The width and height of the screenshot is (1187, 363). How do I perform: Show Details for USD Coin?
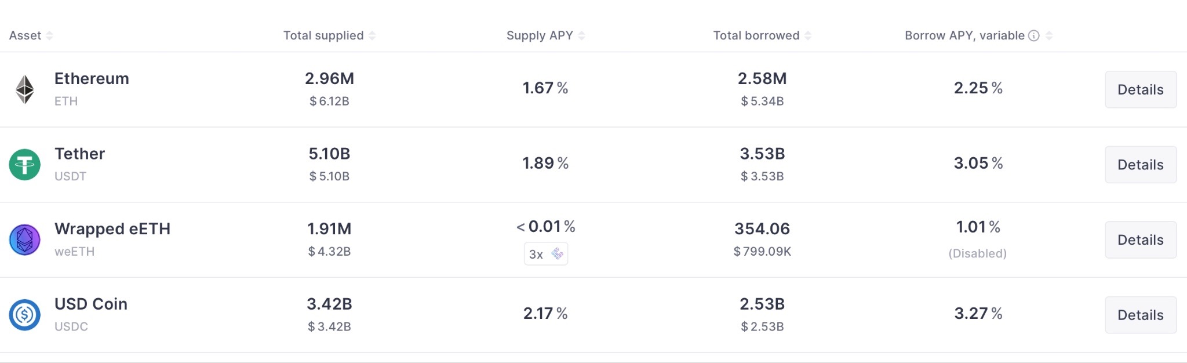coord(1140,315)
